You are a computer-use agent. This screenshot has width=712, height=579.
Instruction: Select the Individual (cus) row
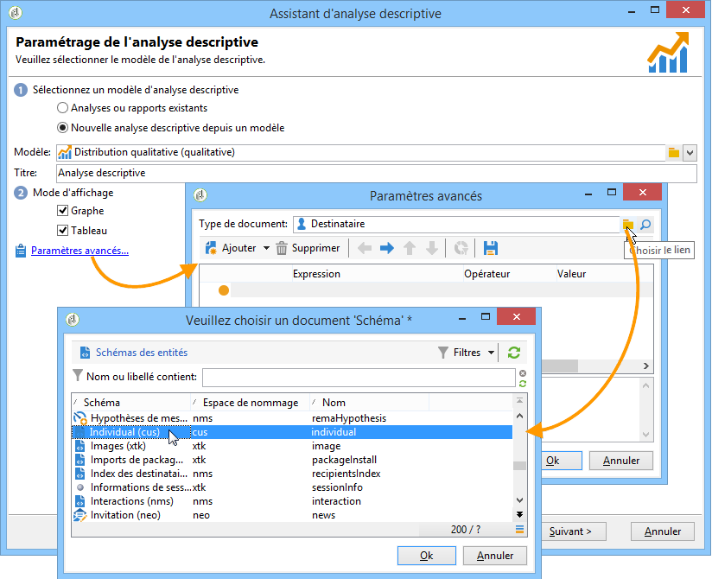point(292,432)
